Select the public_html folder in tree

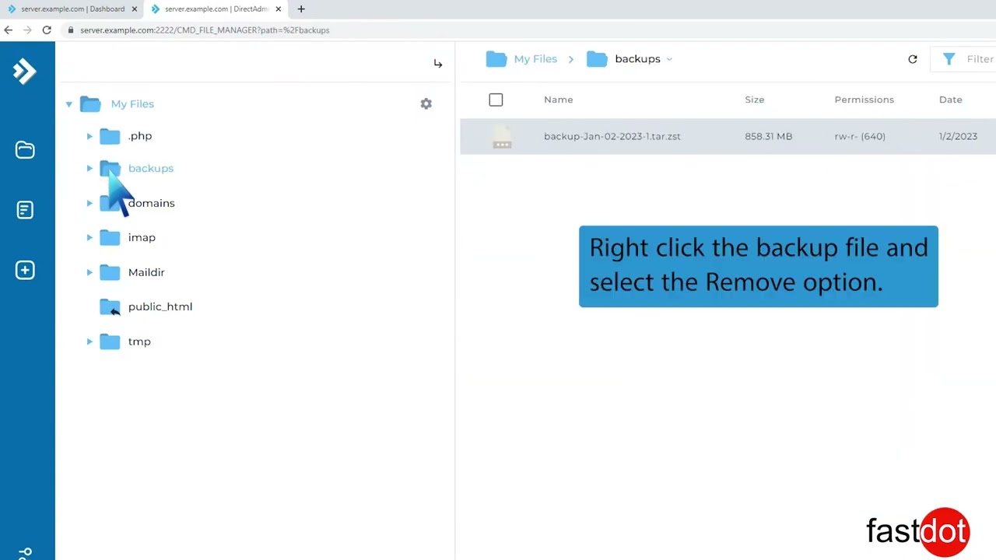coord(160,306)
